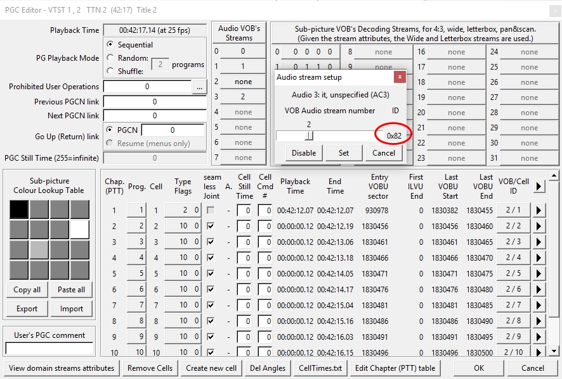Viewport: 562px width, 379px height.
Task: Click Copy all colour table button
Action: click(27, 290)
